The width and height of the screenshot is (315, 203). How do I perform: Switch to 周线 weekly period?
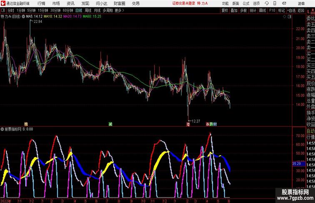pos(88,10)
